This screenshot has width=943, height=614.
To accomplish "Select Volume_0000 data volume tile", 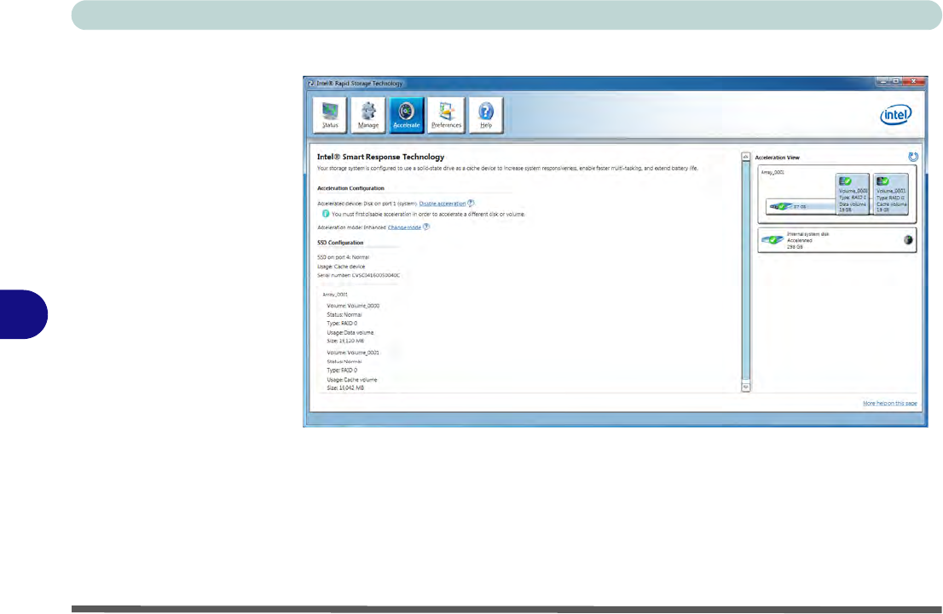I will click(x=853, y=194).
